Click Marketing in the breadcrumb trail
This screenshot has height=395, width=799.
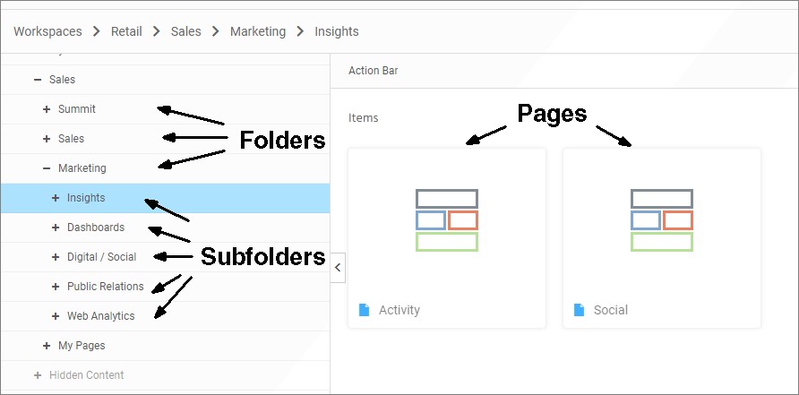(258, 31)
